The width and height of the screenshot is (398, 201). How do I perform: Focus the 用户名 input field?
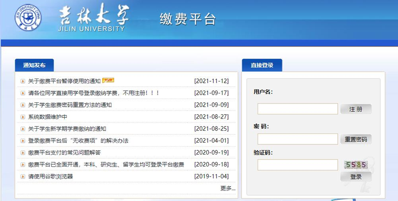[x=297, y=109]
